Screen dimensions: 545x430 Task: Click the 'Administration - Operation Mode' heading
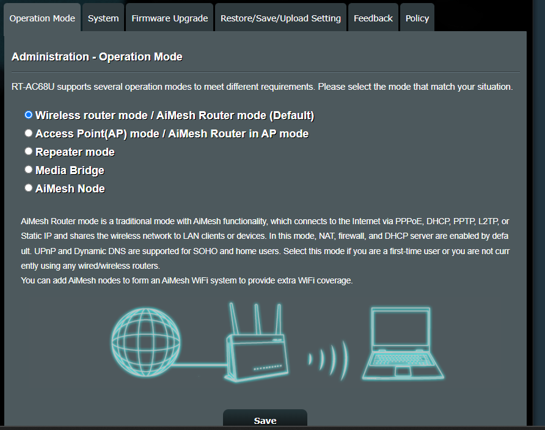point(97,57)
